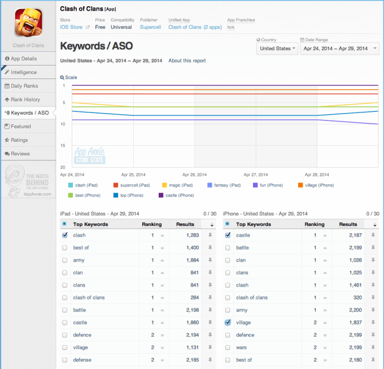
Task: Open the About this report link
Action: click(187, 61)
